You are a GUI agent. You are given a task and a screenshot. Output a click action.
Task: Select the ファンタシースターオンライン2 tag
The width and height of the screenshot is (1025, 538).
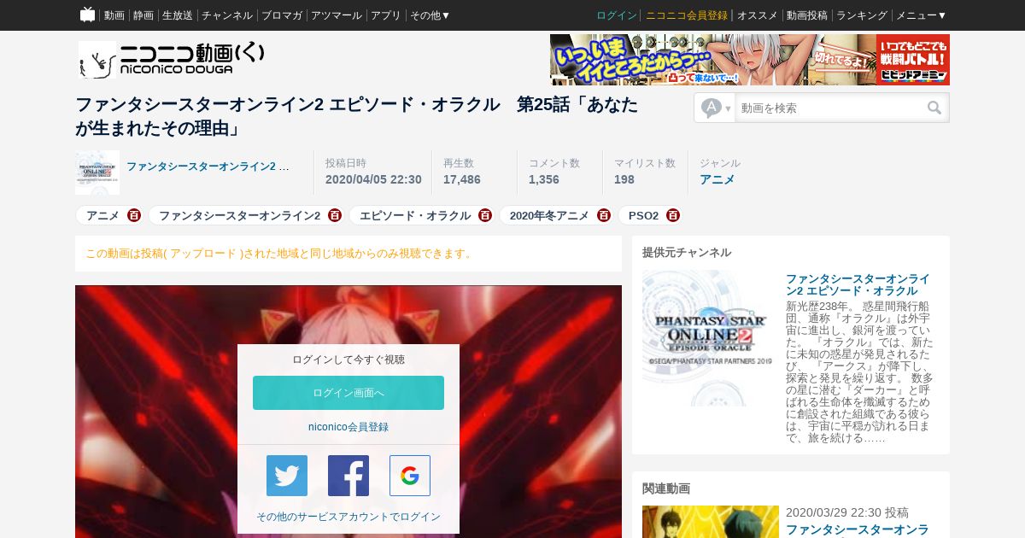point(239,215)
